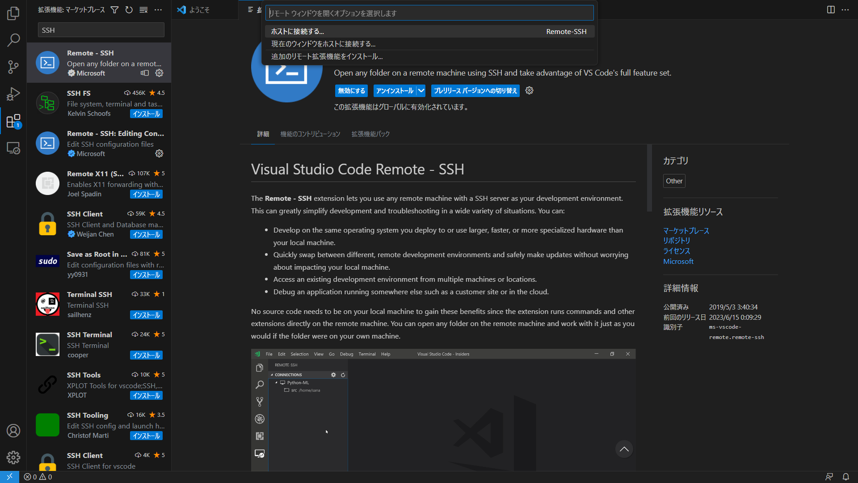
Task: Click the 無効にする disable button
Action: (351, 91)
